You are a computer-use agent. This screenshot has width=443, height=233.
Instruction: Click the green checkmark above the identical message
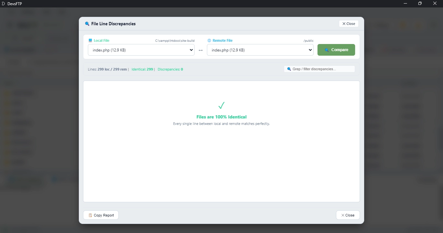[221, 105]
